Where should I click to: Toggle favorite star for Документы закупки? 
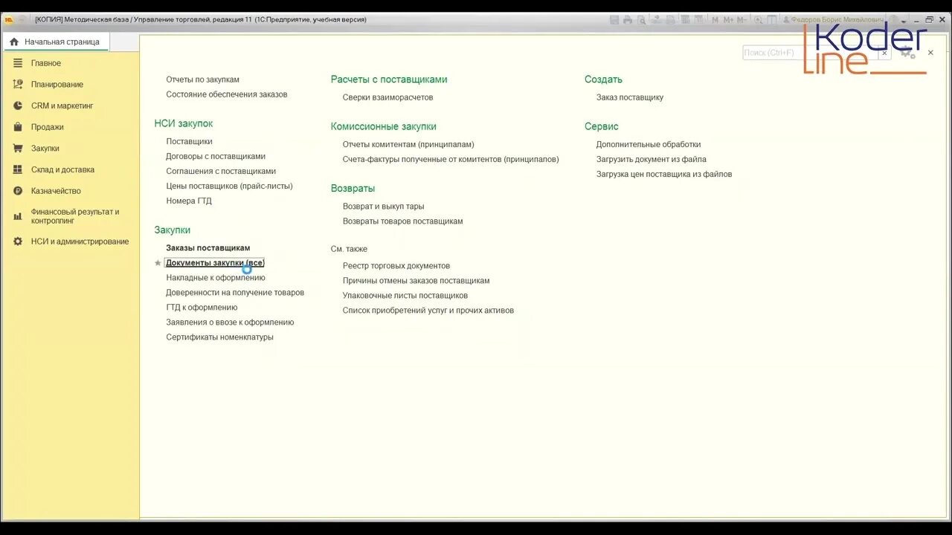(158, 263)
